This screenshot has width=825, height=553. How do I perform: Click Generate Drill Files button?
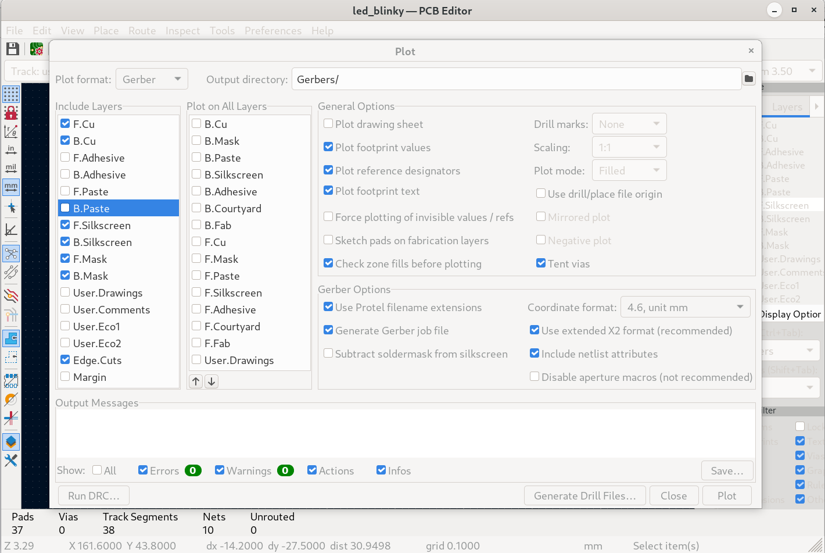(584, 495)
